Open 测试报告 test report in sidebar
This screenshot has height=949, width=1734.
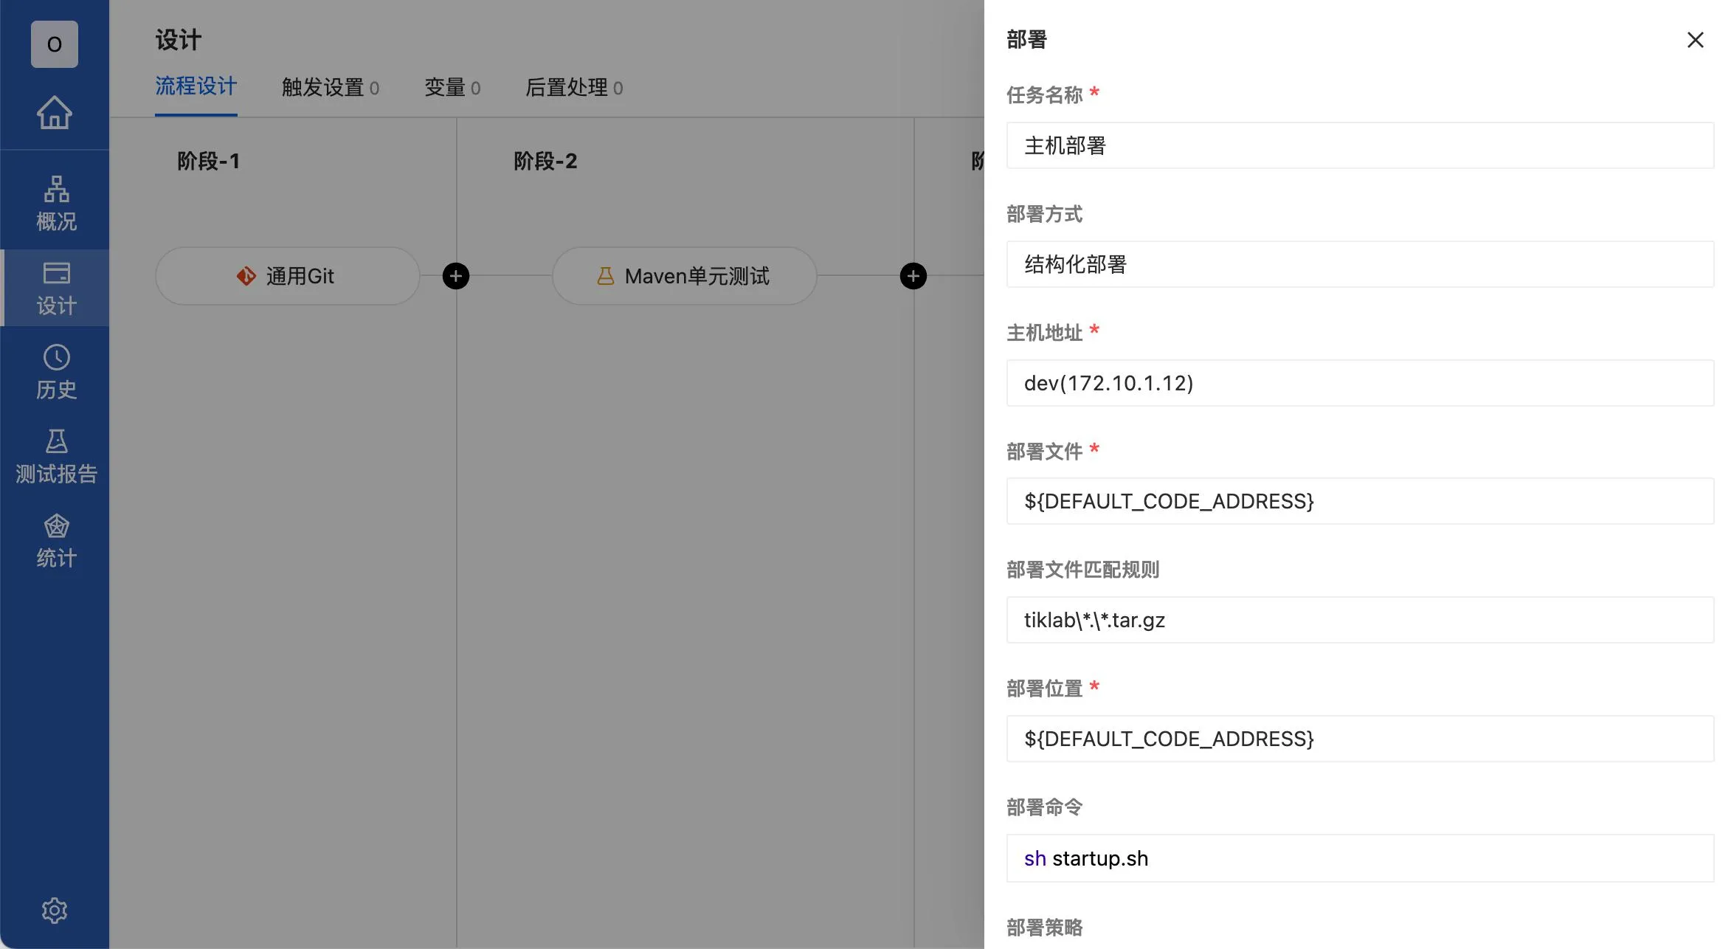(x=56, y=456)
